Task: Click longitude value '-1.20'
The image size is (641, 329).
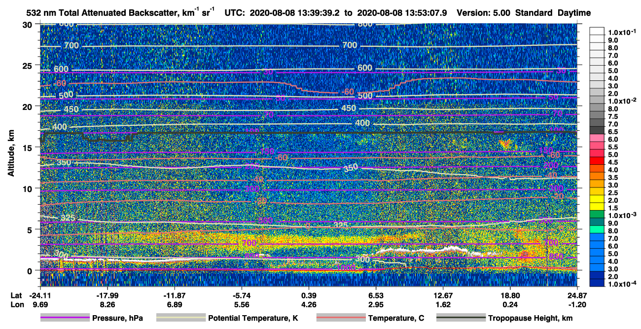Action: point(577,304)
